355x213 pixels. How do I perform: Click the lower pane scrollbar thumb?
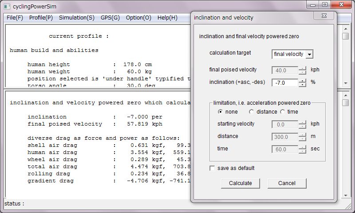pos(346,103)
